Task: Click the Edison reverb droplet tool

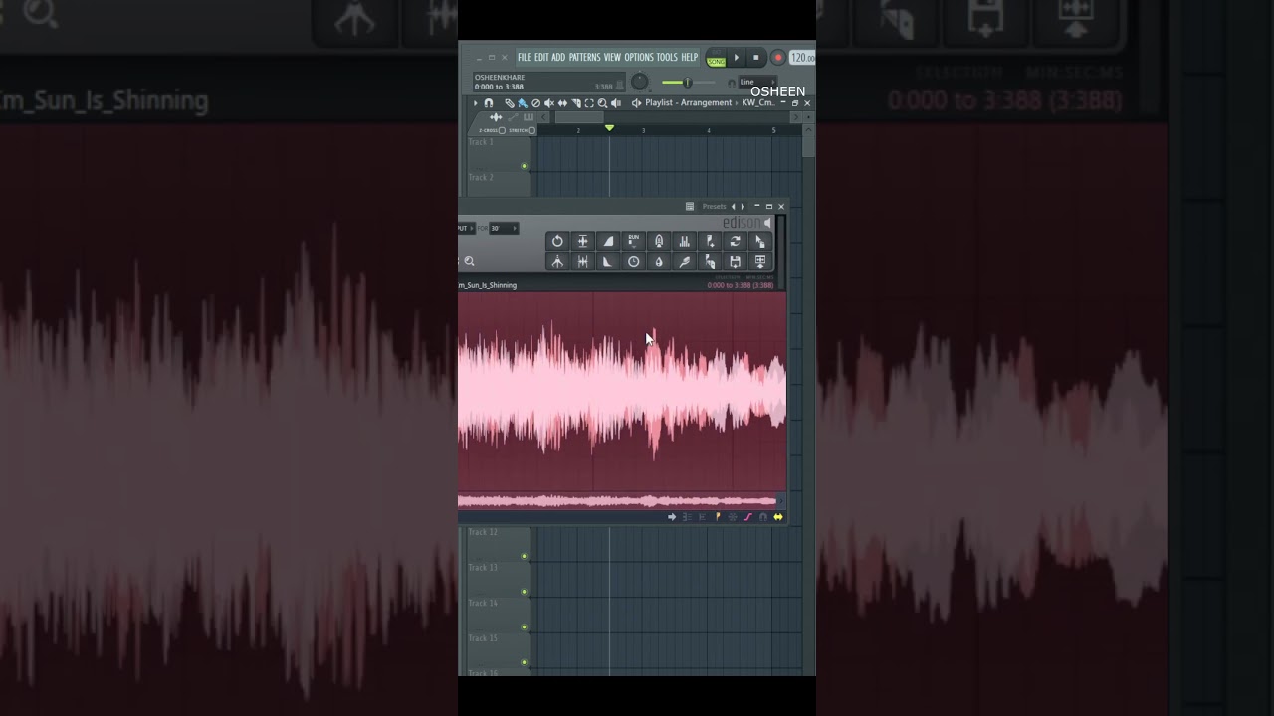Action: coord(659,262)
